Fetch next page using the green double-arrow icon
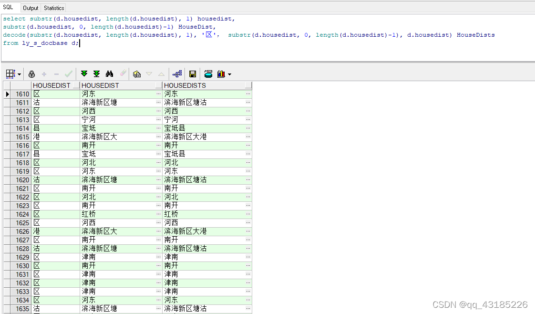 tap(84, 74)
